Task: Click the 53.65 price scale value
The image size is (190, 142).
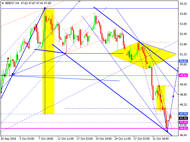Action: pyautogui.click(x=183, y=14)
